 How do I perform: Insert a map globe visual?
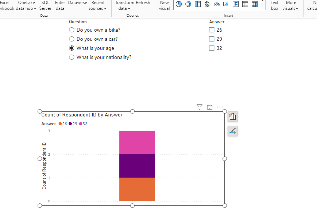207,4
